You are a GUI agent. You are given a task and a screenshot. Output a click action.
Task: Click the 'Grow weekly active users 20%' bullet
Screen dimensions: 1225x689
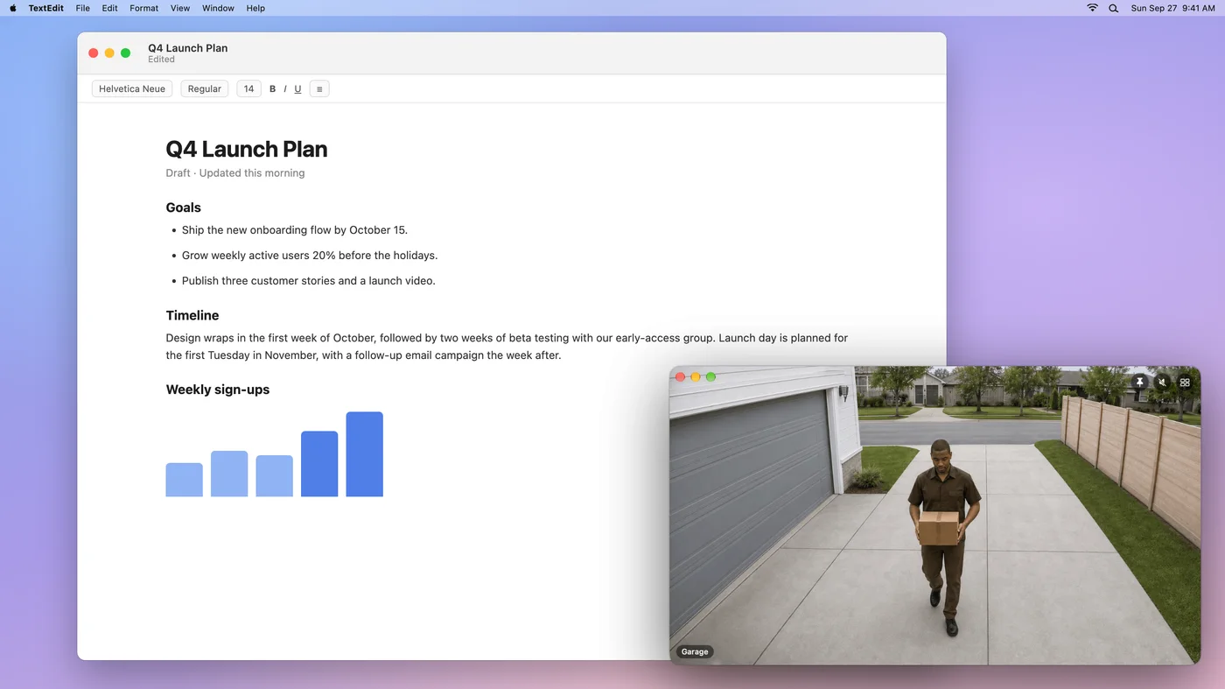310,256
